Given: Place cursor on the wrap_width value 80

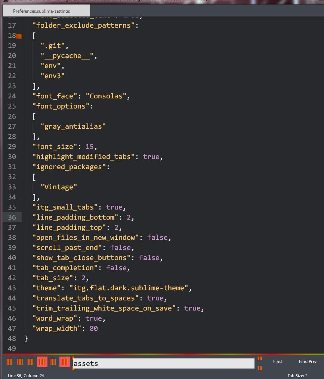Looking at the screenshot, I should click(93, 328).
